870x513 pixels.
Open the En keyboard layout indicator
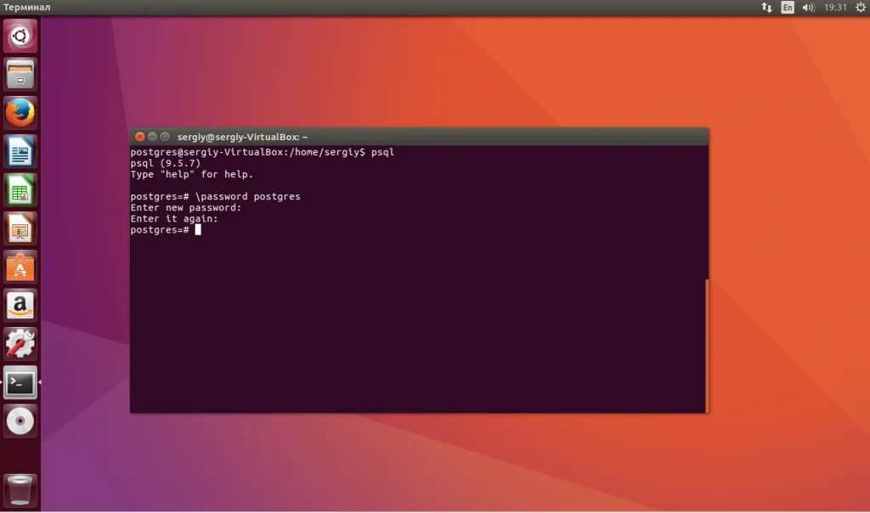pyautogui.click(x=788, y=7)
